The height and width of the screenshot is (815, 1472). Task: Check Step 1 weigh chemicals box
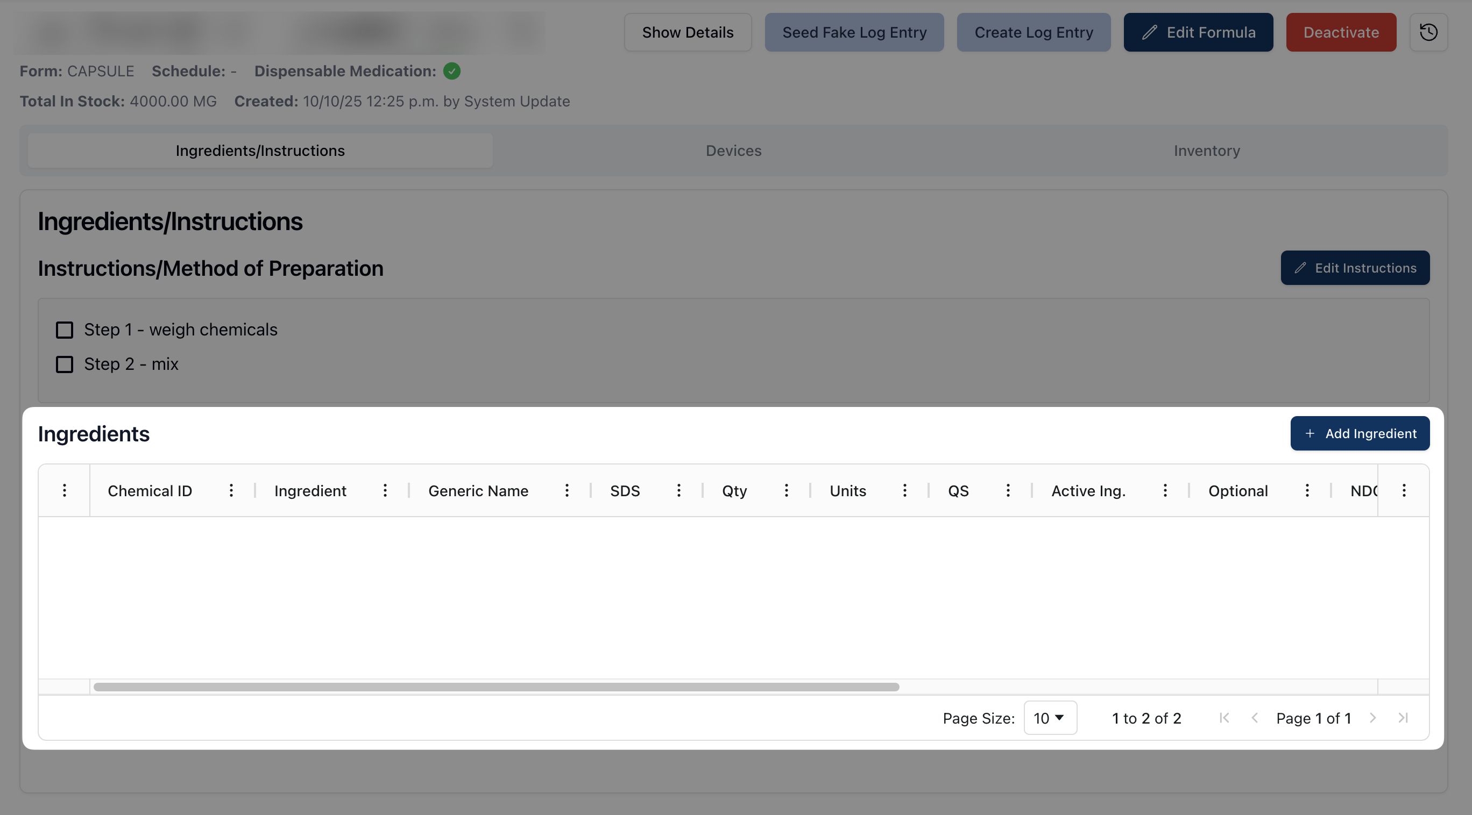tap(65, 330)
